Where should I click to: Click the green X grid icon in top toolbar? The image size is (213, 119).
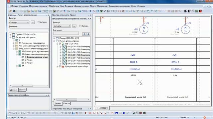[197, 11]
